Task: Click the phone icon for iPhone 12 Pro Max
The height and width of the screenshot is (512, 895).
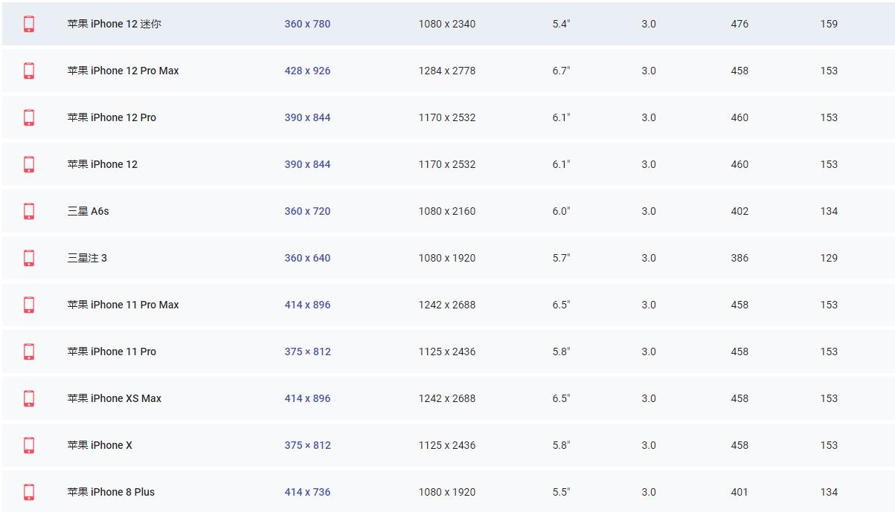Action: click(x=29, y=71)
